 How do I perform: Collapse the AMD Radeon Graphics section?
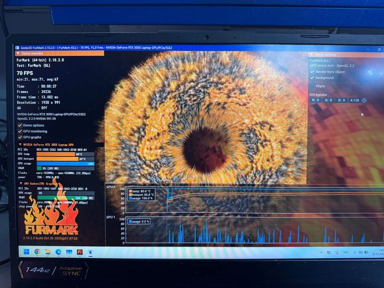pyautogui.click(x=20, y=183)
